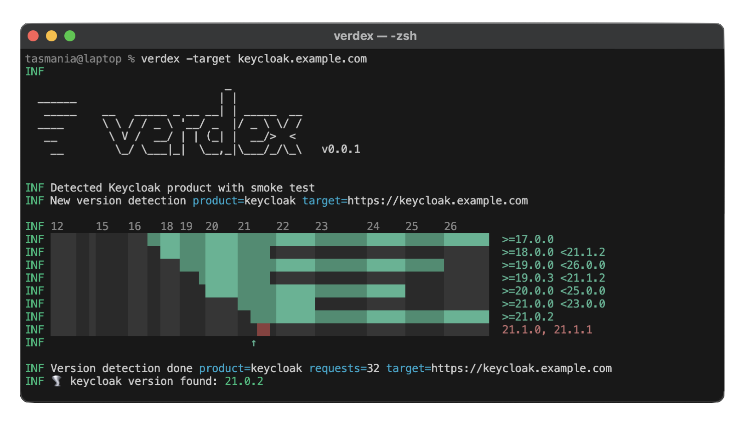Click the '25' version axis label

tap(412, 226)
